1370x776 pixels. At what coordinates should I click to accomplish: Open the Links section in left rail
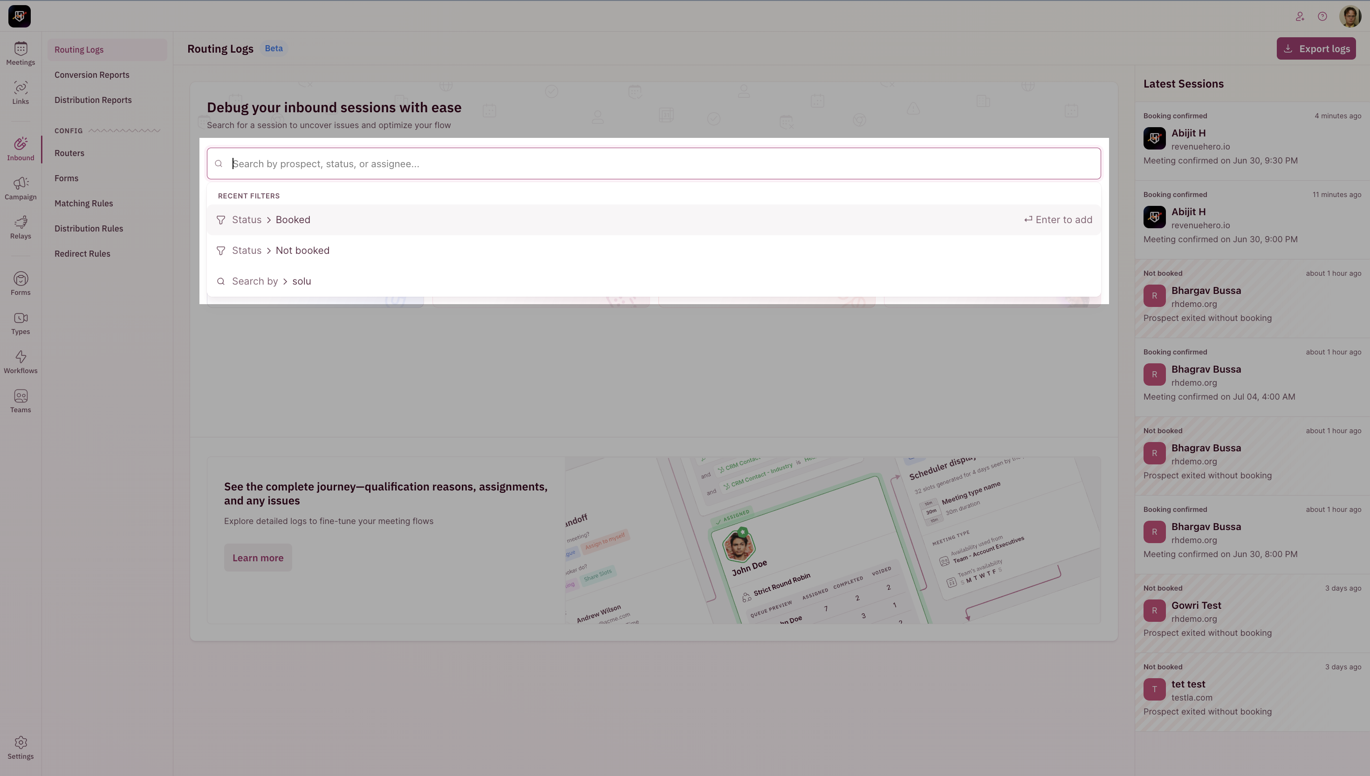(20, 93)
